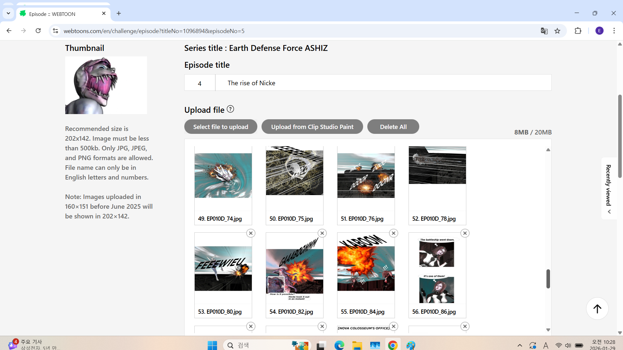The height and width of the screenshot is (350, 623).
Task: Open the tab search dropdown arrow
Action: click(x=8, y=13)
